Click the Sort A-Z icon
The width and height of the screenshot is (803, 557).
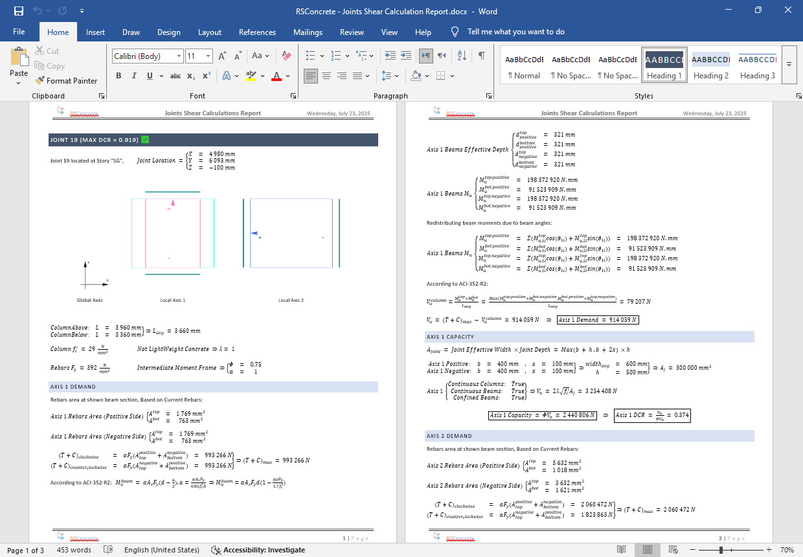point(461,56)
